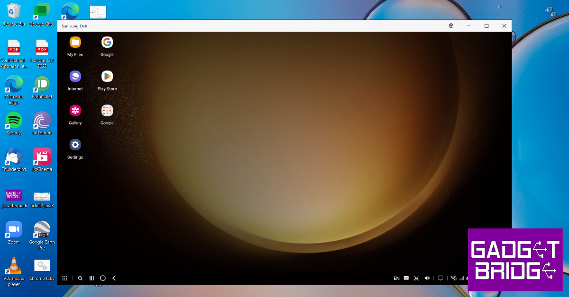Select gbwatermark image file

pos(14,199)
